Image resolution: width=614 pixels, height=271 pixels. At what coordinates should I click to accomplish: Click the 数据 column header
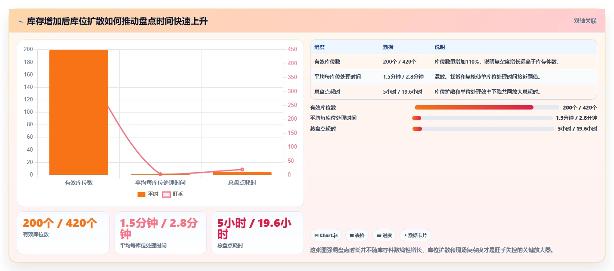[388, 47]
